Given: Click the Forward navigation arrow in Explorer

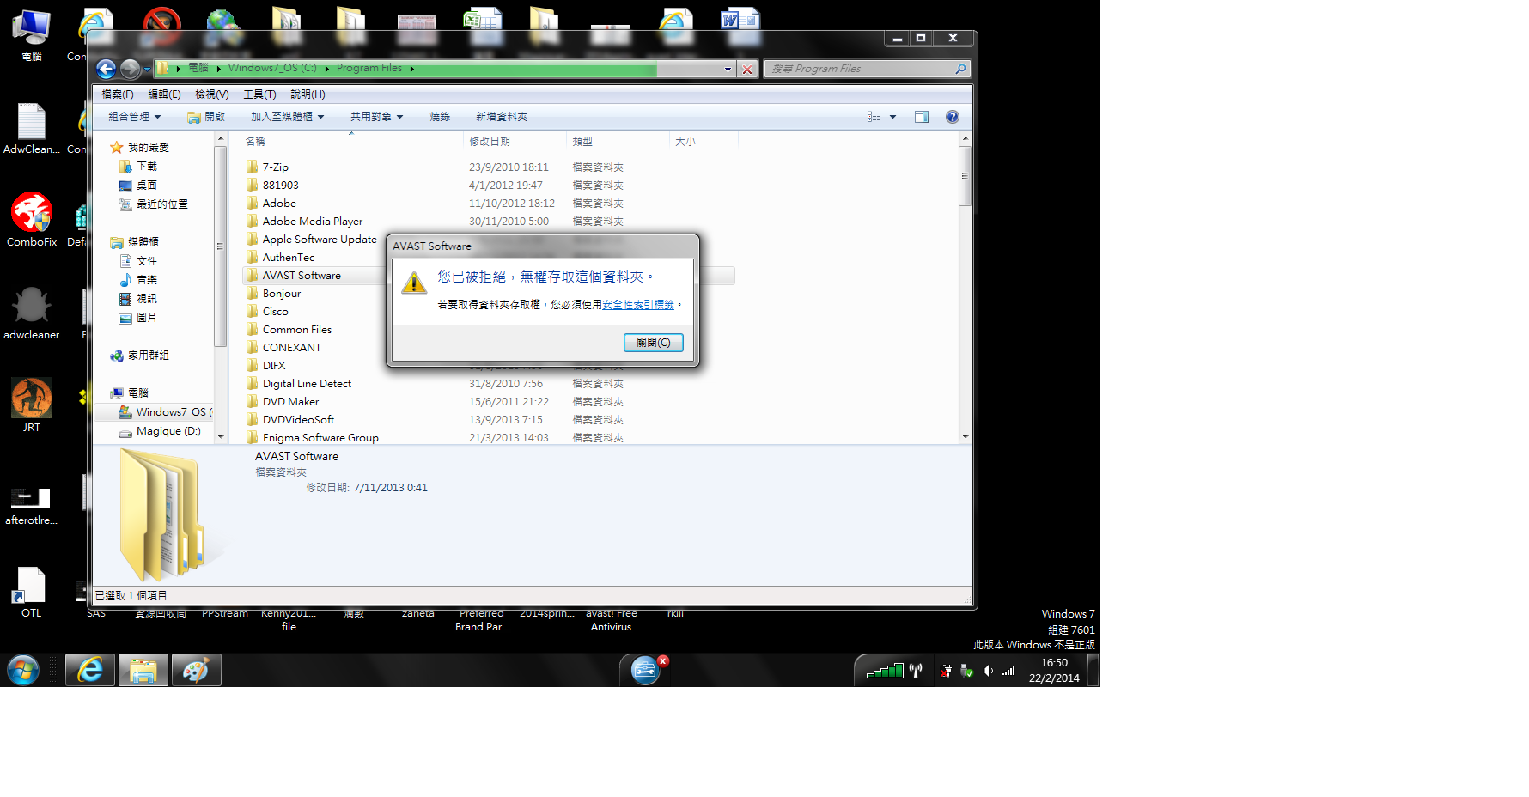Looking at the screenshot, I should coord(131,69).
